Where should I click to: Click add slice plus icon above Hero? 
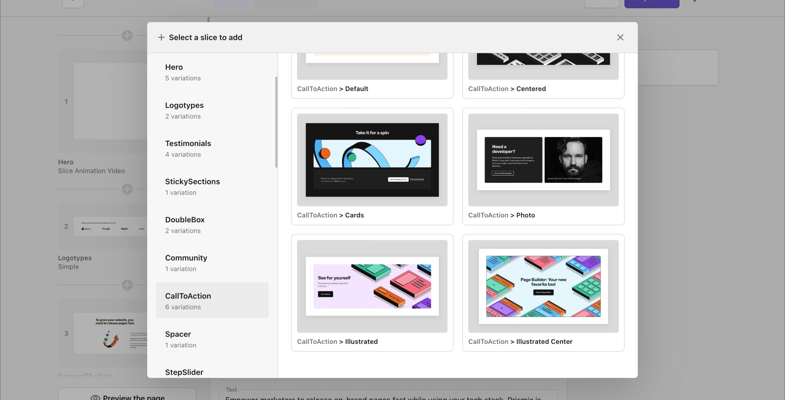click(127, 35)
